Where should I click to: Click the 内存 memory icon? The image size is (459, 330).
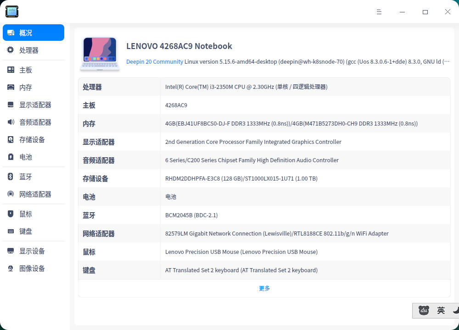(x=11, y=87)
